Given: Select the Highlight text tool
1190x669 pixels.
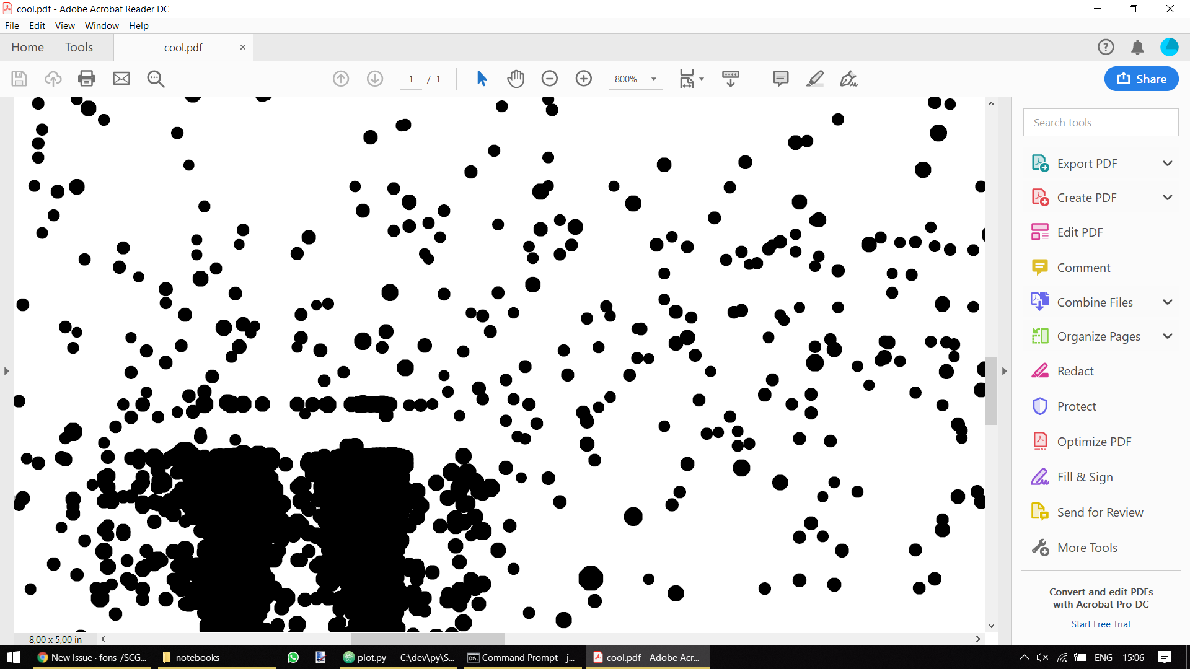Looking at the screenshot, I should 814,79.
